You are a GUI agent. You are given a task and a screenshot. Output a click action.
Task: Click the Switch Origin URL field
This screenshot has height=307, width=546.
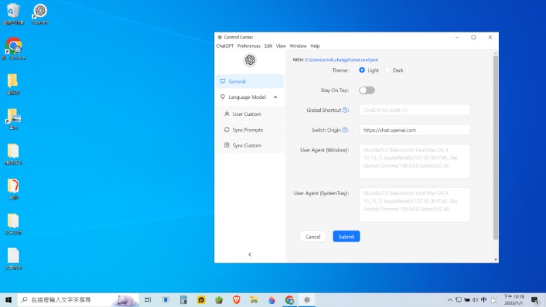click(414, 130)
